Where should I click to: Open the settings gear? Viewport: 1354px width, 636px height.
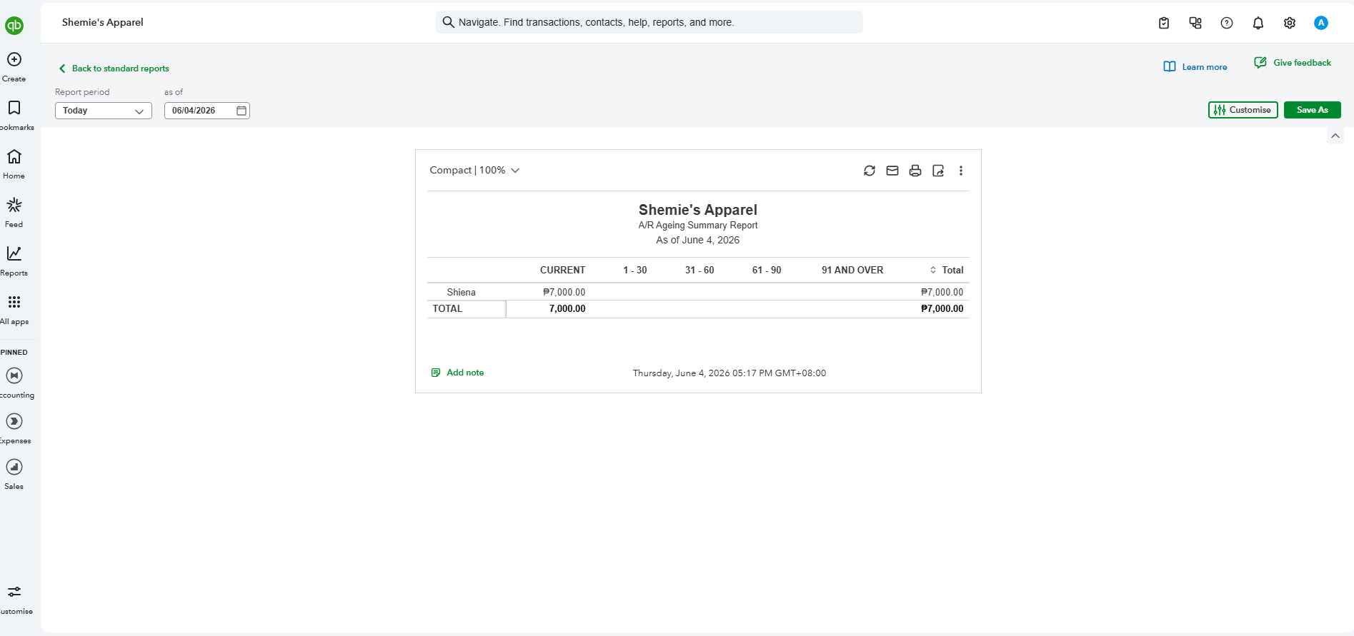point(1290,23)
